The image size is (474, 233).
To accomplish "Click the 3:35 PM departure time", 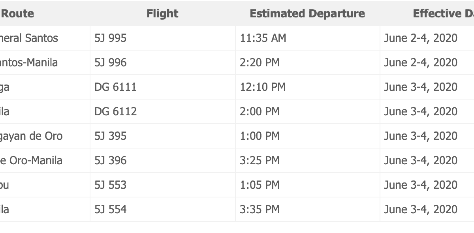I will coord(260,210).
